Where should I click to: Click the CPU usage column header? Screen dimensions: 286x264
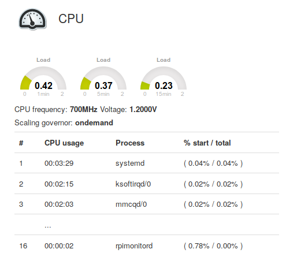64,143
